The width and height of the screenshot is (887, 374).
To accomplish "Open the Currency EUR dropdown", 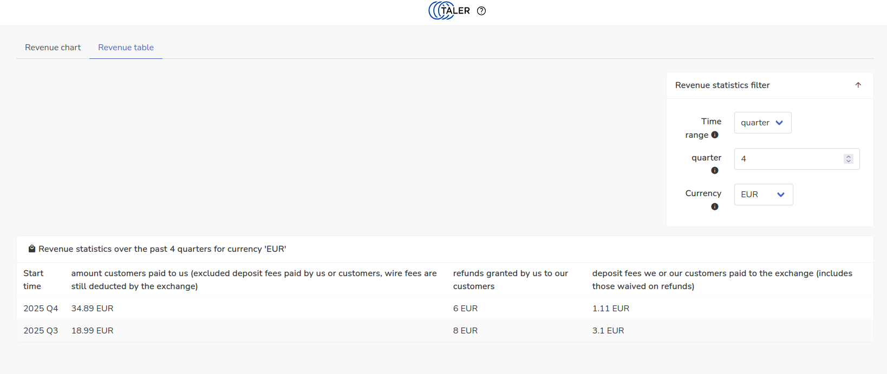I will click(763, 195).
